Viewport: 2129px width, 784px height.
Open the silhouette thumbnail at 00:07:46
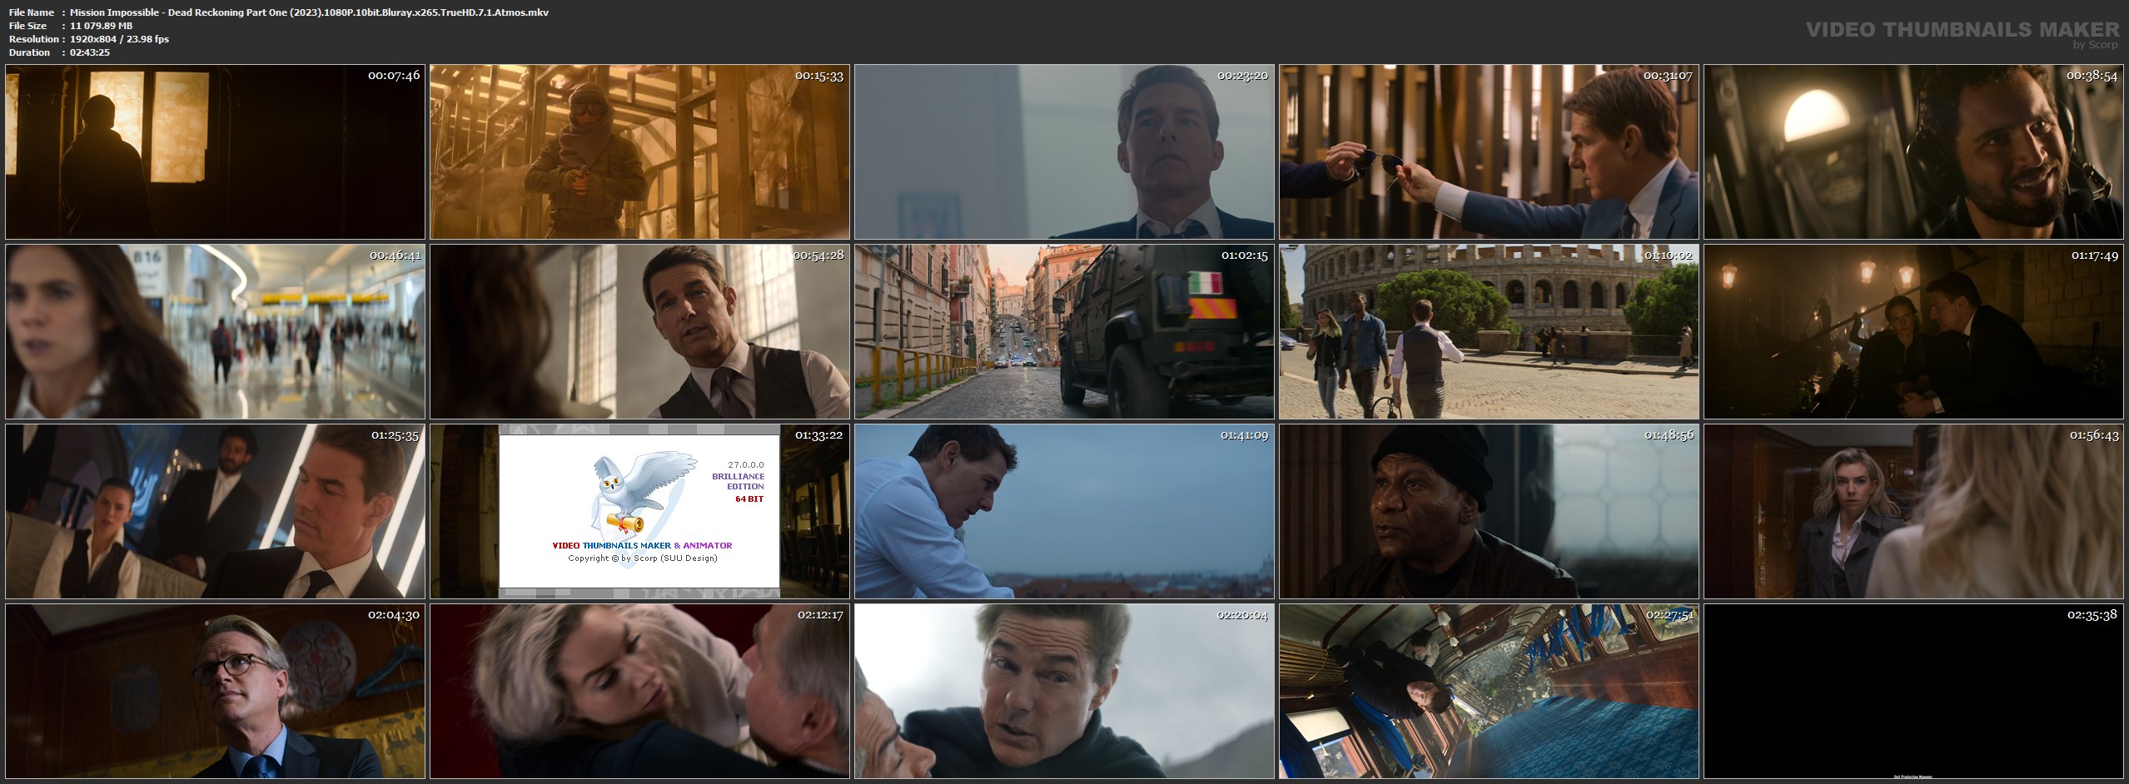(215, 152)
